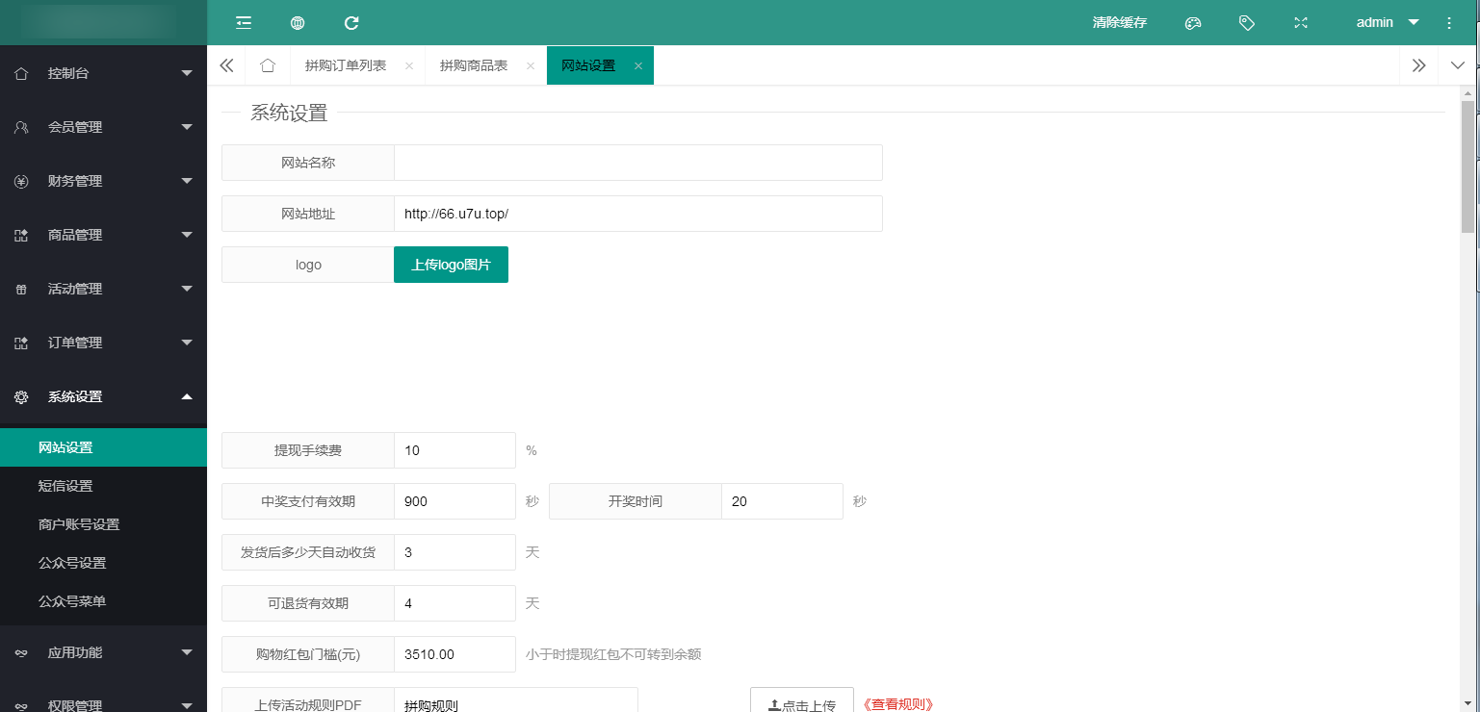Expand the 财务管理 menu arrow
The width and height of the screenshot is (1480, 712).
(x=187, y=181)
